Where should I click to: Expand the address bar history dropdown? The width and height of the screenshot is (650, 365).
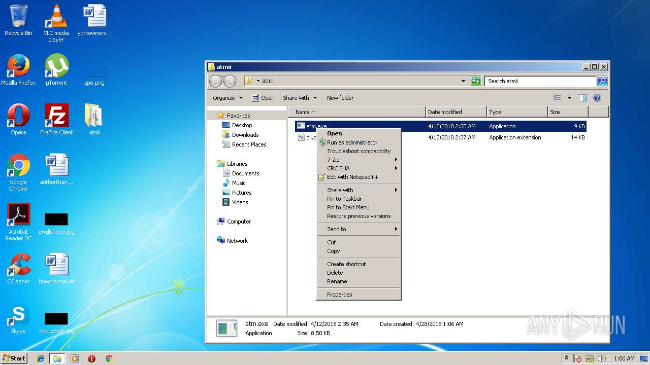click(463, 81)
